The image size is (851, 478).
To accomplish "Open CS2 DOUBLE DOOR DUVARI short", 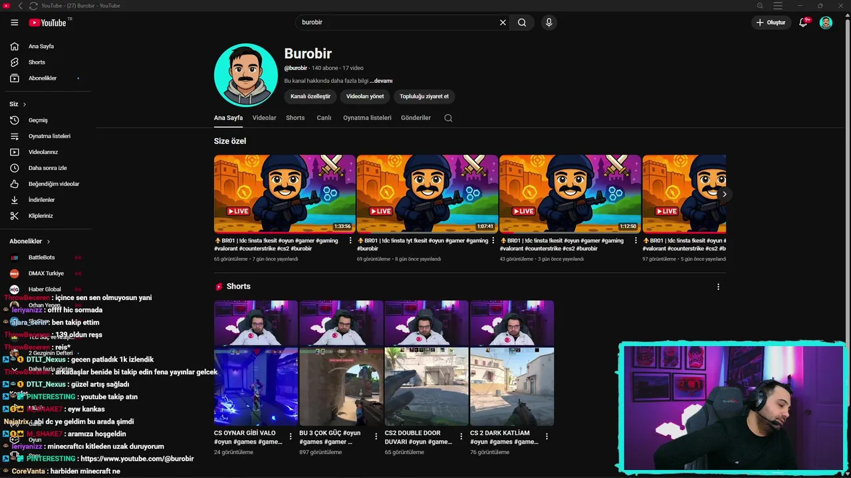I will coord(427,363).
